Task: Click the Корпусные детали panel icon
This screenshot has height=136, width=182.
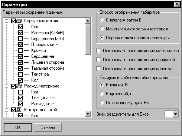Action: point(19,21)
